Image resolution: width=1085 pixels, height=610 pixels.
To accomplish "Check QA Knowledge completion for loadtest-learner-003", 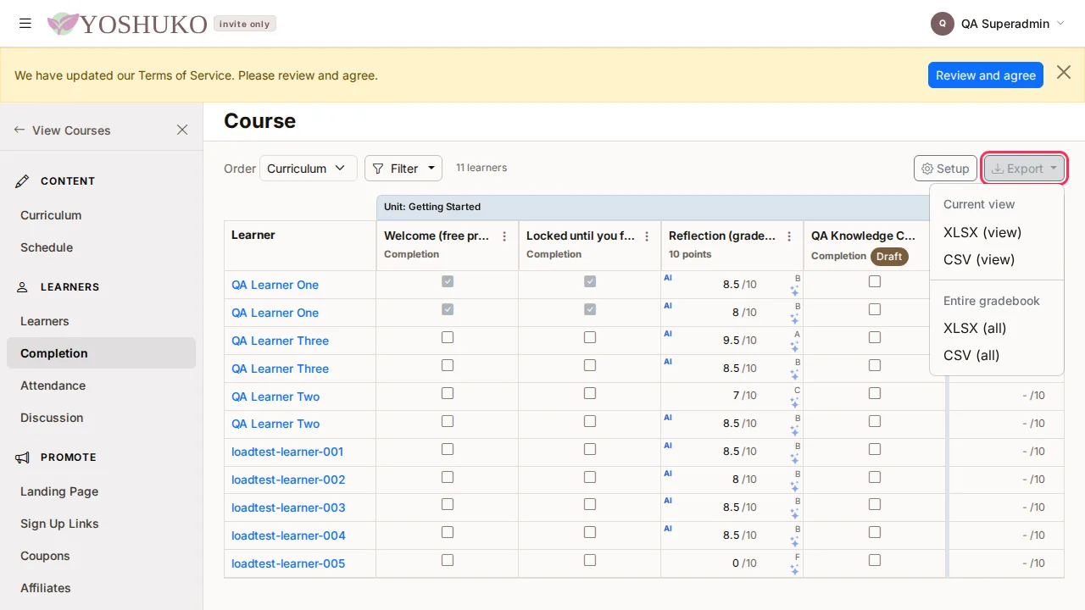I will (875, 504).
